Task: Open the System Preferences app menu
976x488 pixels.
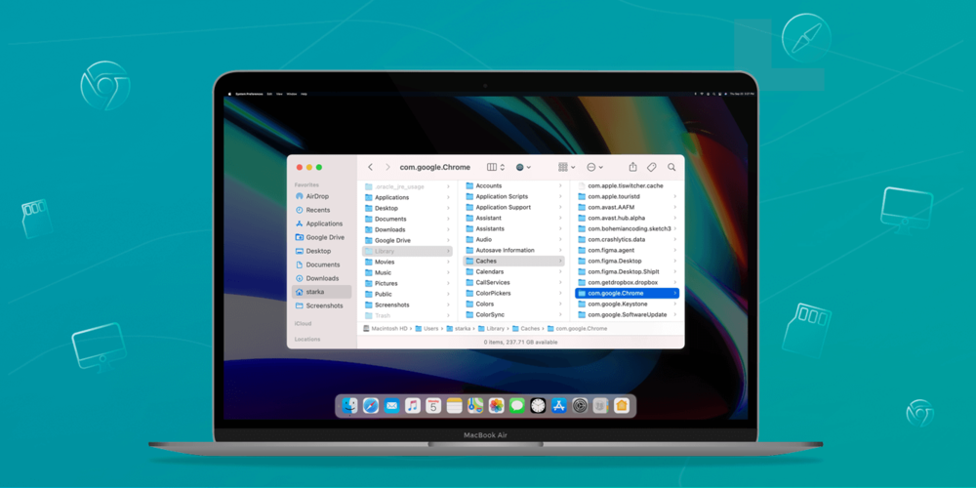Action: (x=249, y=94)
